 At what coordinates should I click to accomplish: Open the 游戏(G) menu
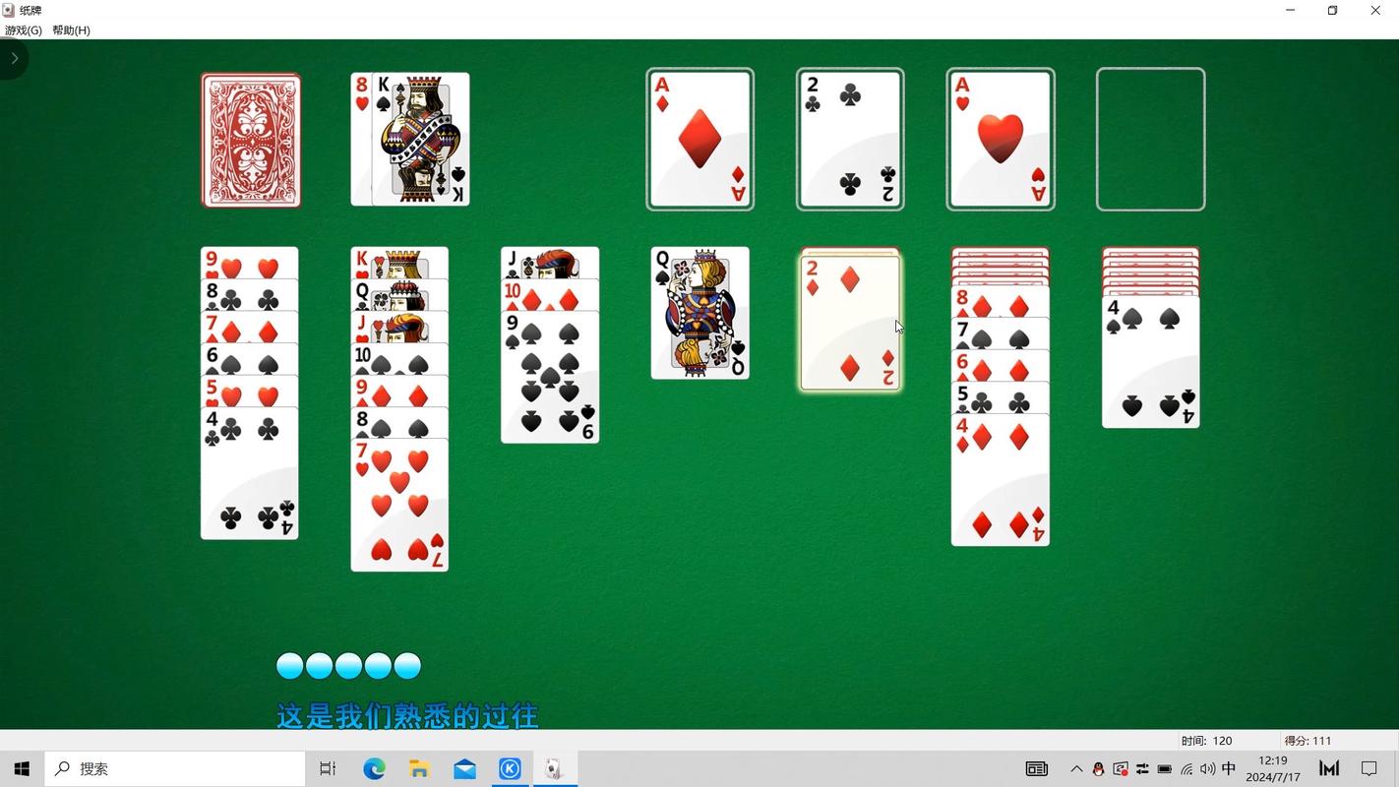pyautogui.click(x=24, y=30)
